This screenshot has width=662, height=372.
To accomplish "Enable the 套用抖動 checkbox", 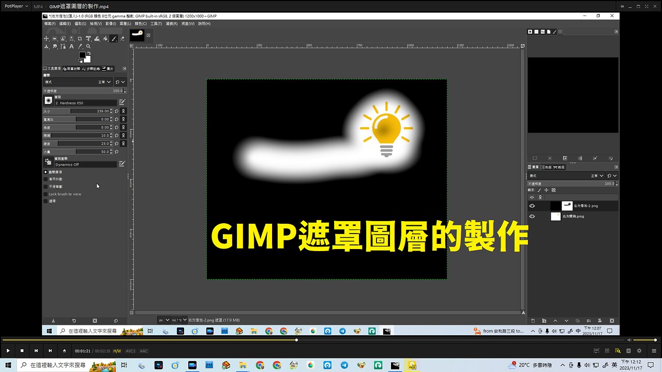I will 46,179.
